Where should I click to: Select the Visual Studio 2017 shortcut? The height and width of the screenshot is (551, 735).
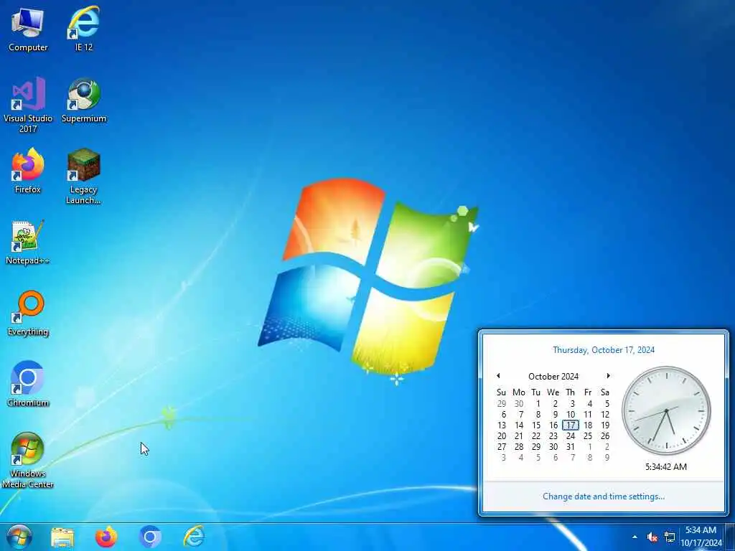28,105
